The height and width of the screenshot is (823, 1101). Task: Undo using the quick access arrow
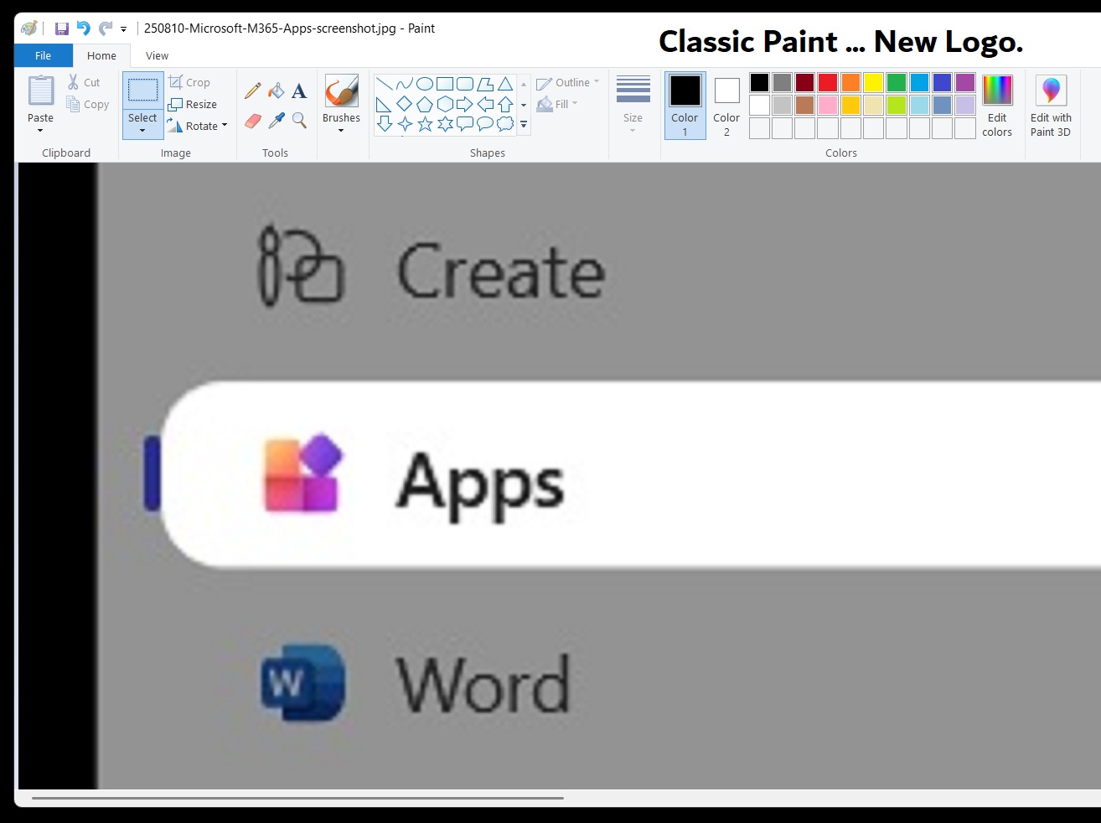coord(83,28)
